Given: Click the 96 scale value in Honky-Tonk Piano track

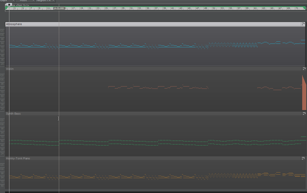Looking at the screenshot, I should 2,173.
